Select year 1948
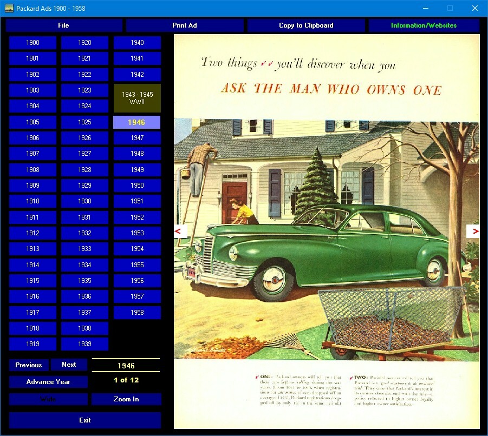The image size is (488, 436). point(137,154)
